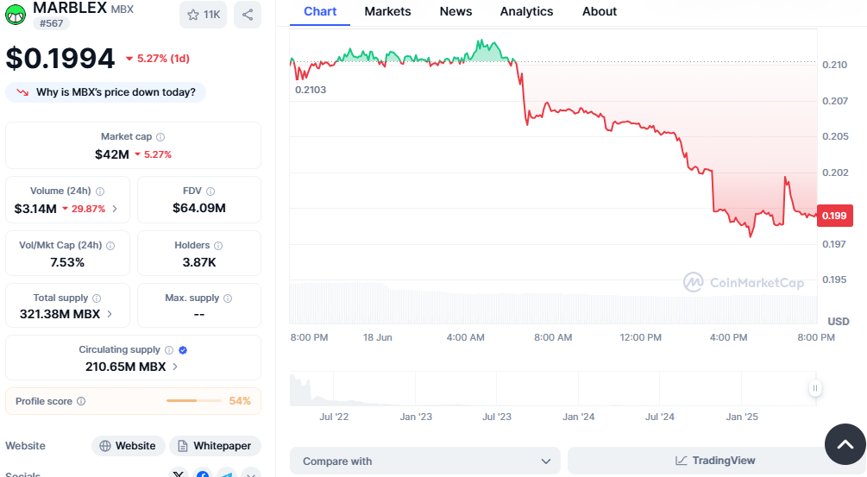This screenshot has width=867, height=477.
Task: Click the Max. supply info icon
Action: point(228,298)
